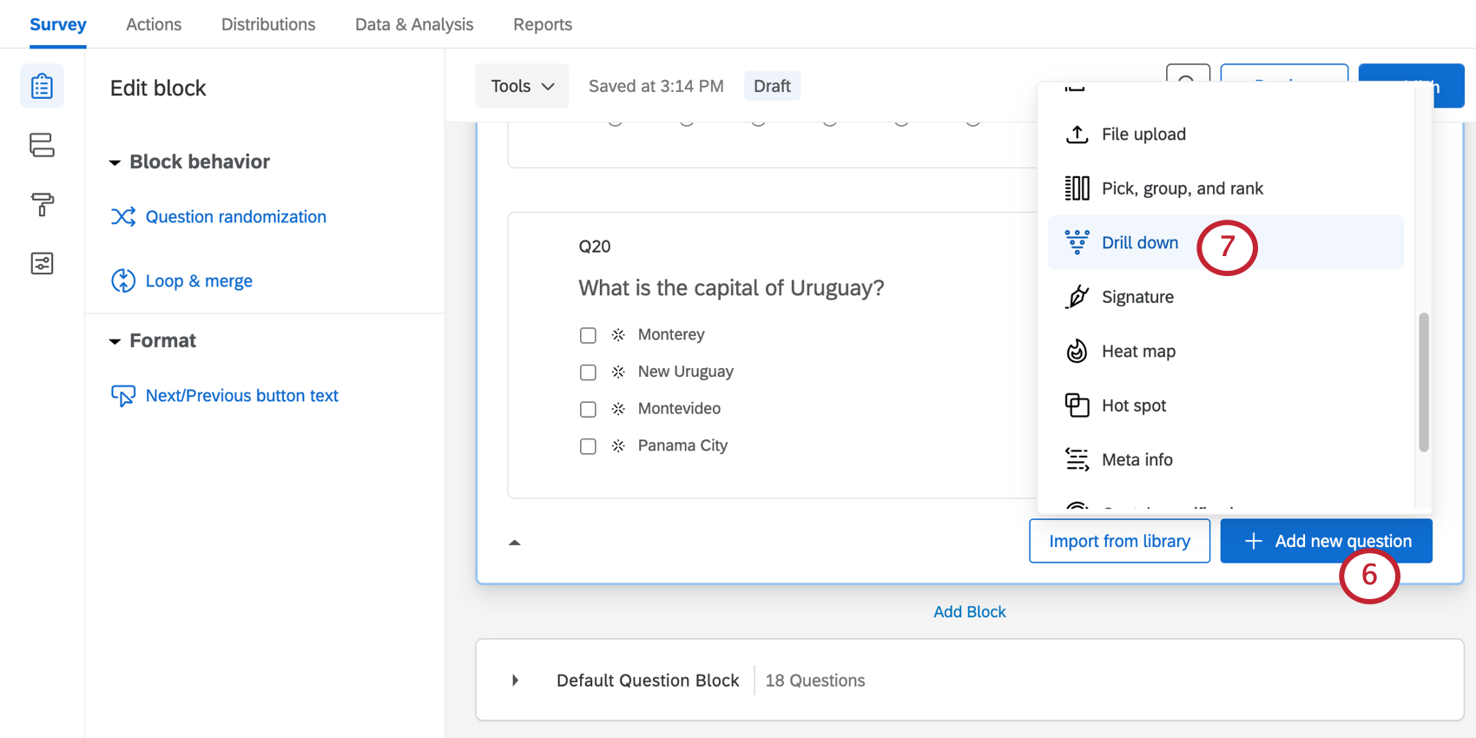The width and height of the screenshot is (1476, 738).
Task: Select the Hot spot menu entry
Action: pyautogui.click(x=1133, y=405)
